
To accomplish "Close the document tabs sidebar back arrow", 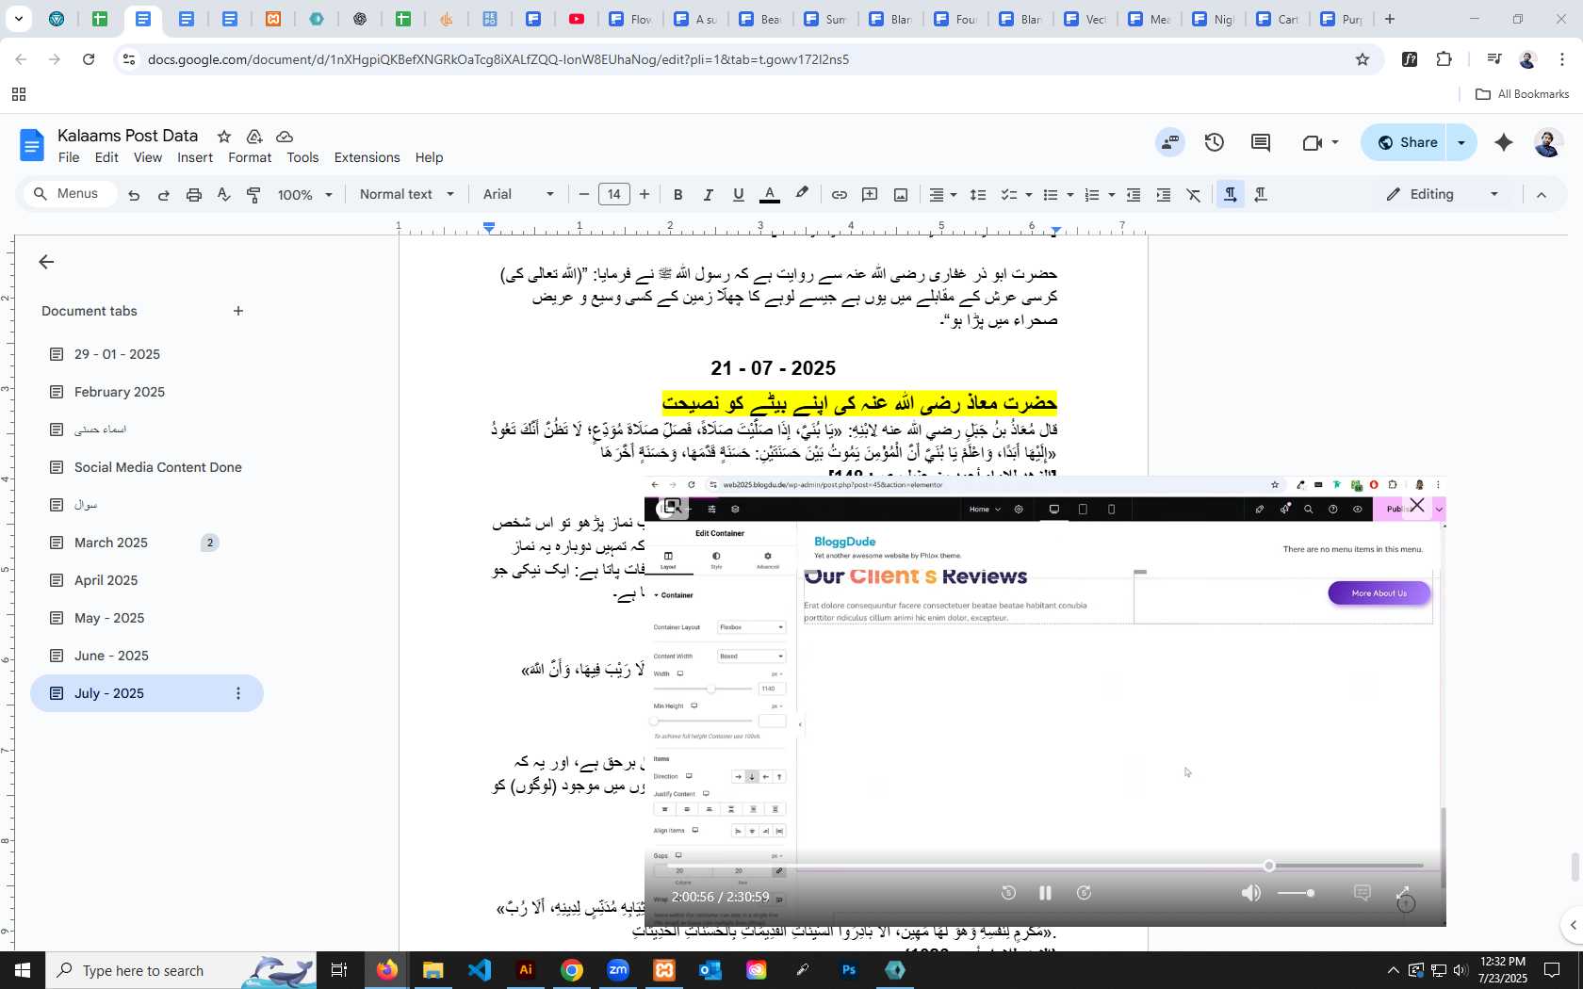I will [46, 263].
